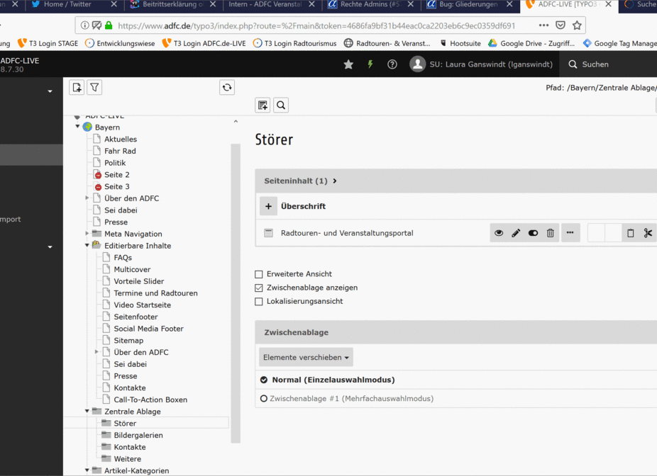
Task: Click the page tree filter icon
Action: click(94, 88)
